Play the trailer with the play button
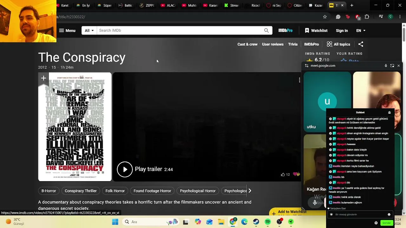The height and width of the screenshot is (228, 406). tap(125, 169)
